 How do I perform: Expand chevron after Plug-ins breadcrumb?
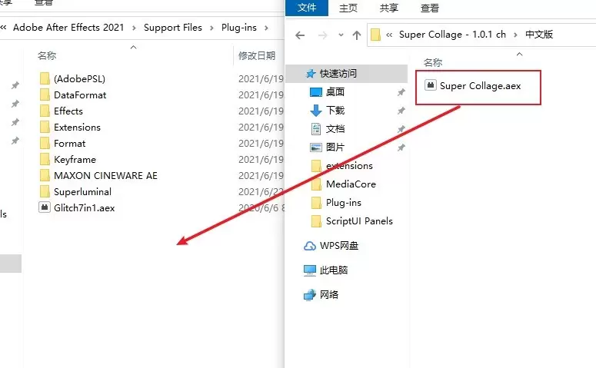266,28
